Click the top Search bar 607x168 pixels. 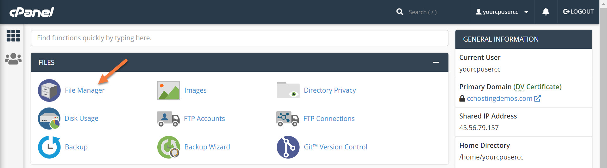(x=422, y=12)
